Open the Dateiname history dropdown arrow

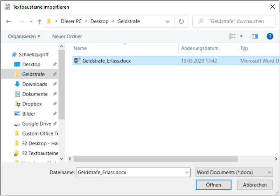click(x=187, y=173)
